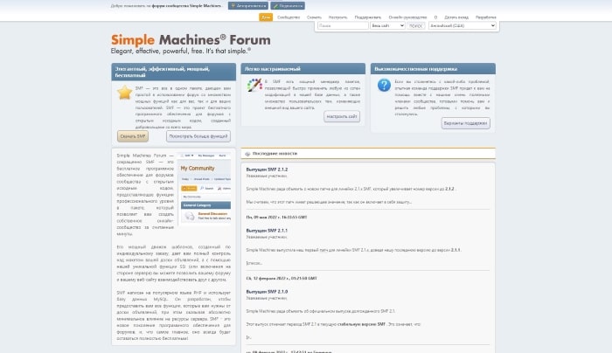Open the Выпущен SMF 2.1.1 news post
This screenshot has height=353, width=612.
[x=267, y=231]
